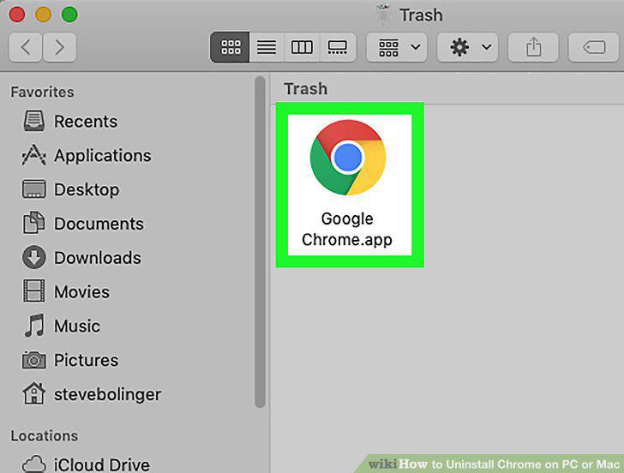Click the Favorites section header

pyautogui.click(x=42, y=92)
